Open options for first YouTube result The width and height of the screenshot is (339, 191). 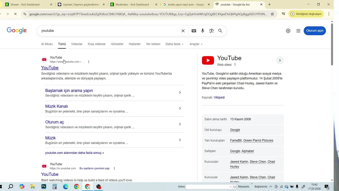coord(89,62)
